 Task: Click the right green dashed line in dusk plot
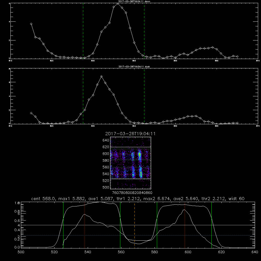point(144,96)
